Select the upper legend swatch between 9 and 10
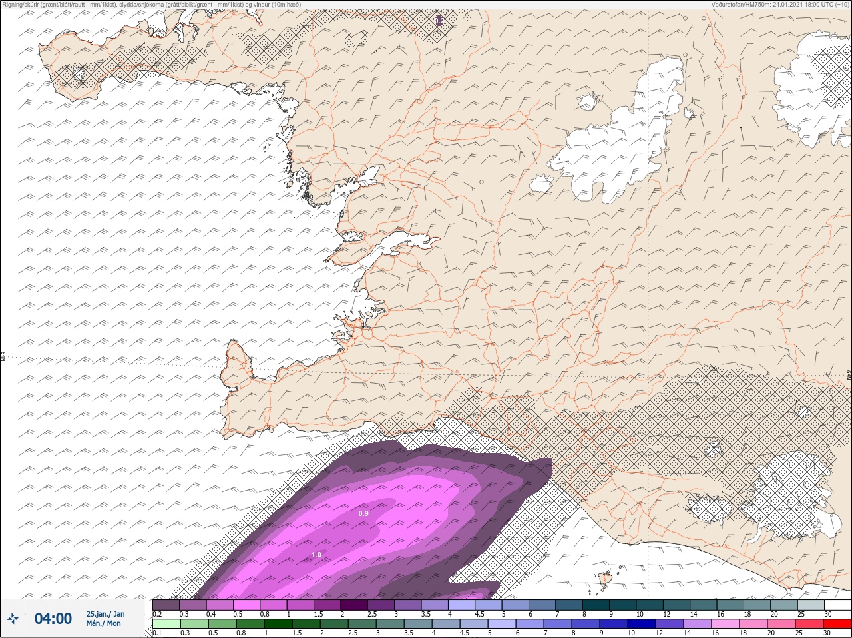The height and width of the screenshot is (638, 852). [x=622, y=605]
